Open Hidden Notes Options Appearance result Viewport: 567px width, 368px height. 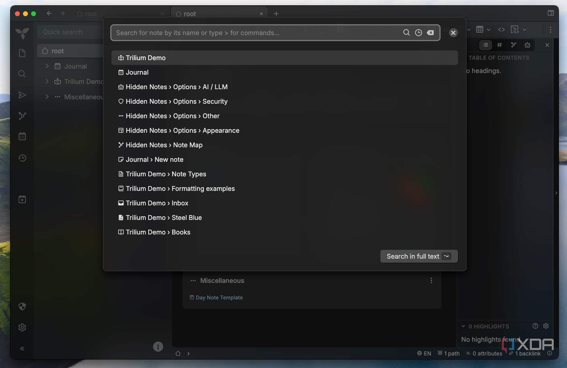tap(284, 130)
